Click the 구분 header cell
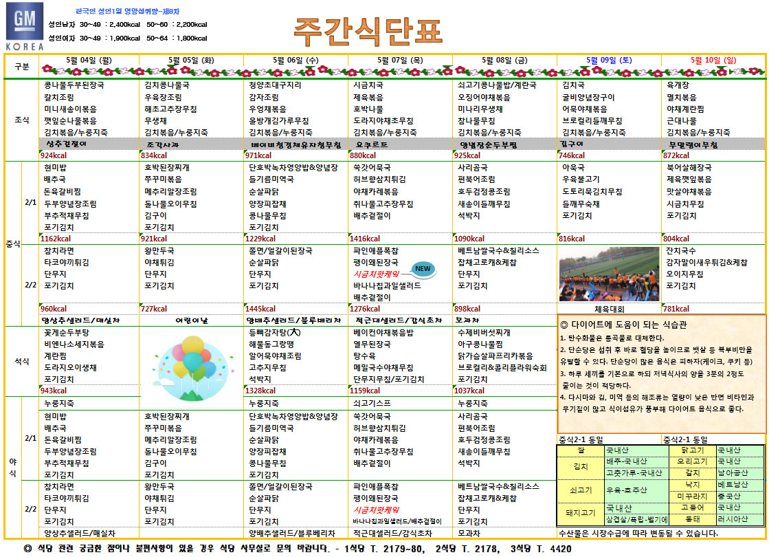This screenshot has width=769, height=557. tap(21, 66)
